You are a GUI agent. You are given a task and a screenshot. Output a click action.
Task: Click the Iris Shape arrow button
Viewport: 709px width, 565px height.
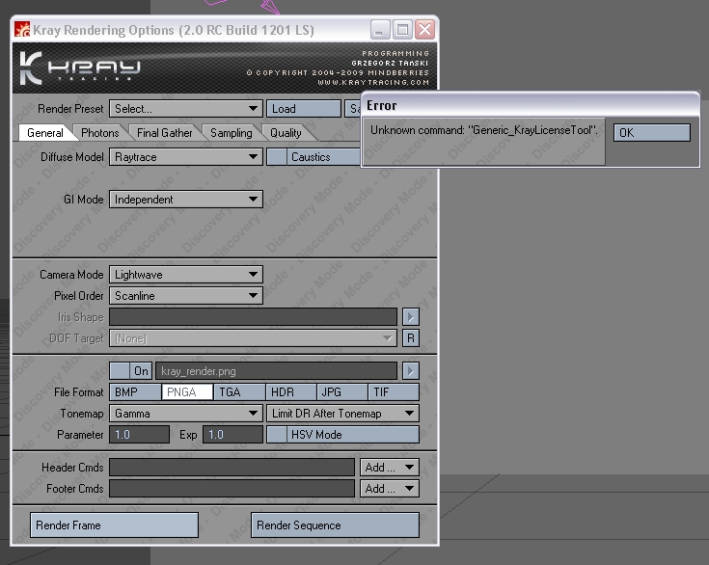pos(410,317)
